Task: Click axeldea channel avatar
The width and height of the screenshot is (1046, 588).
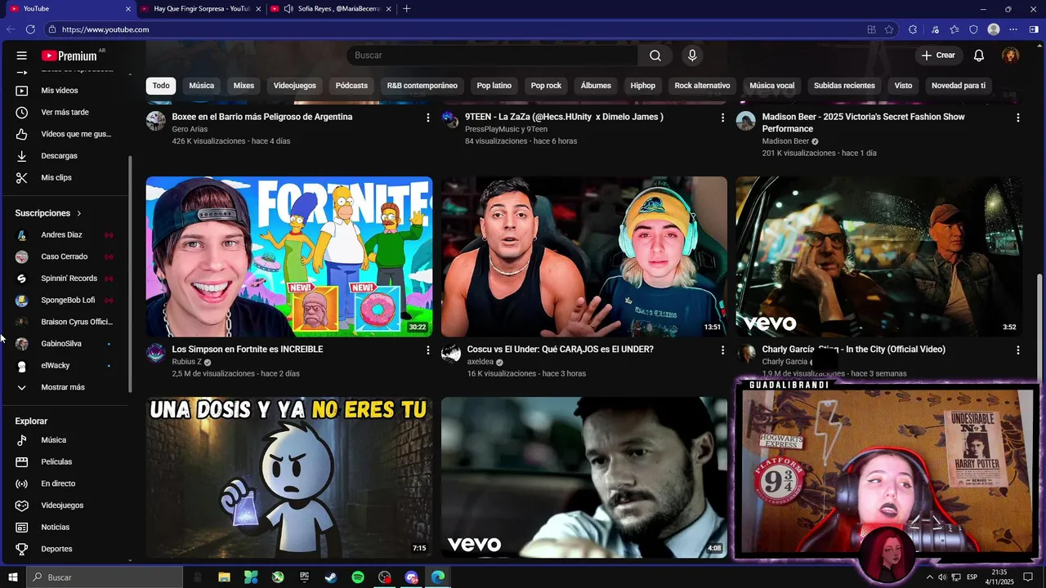Action: [451, 353]
